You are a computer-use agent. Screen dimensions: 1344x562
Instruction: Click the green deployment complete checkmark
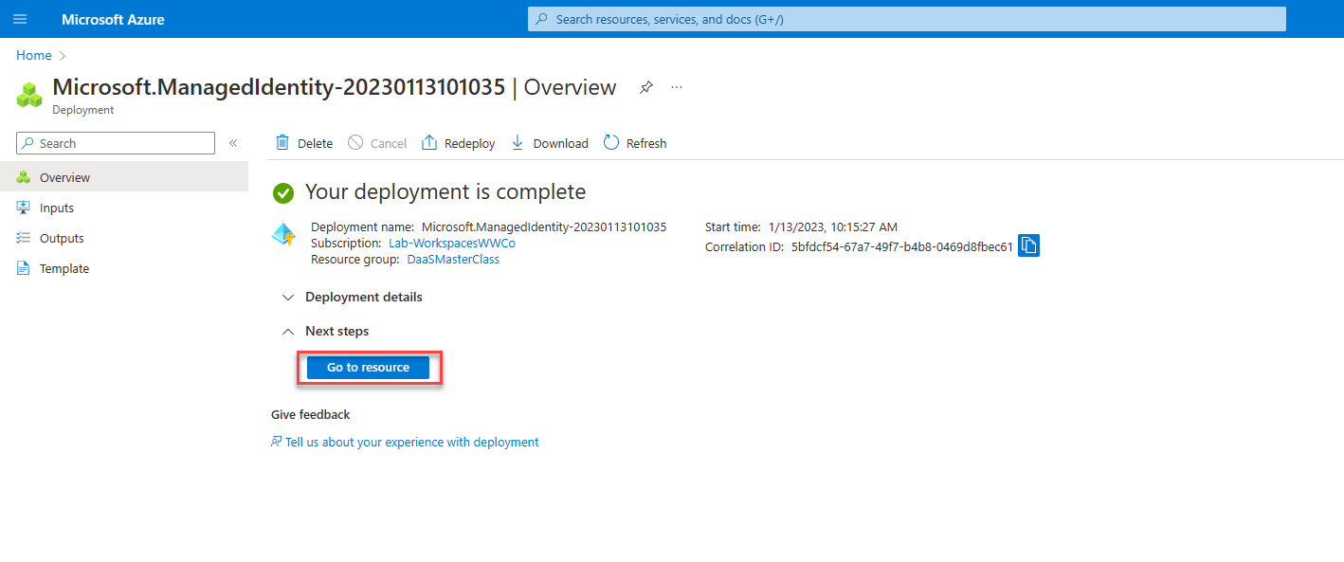pyautogui.click(x=282, y=193)
